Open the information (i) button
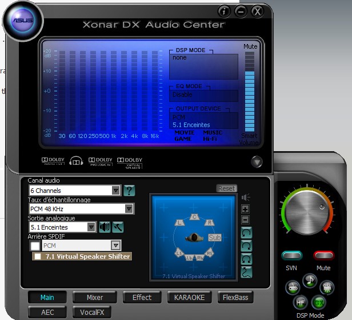Viewport: 352px width, 320px height. pos(224,11)
